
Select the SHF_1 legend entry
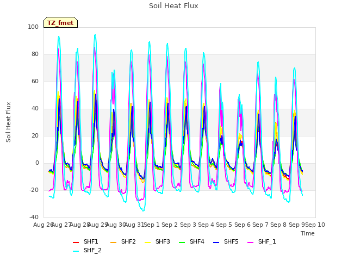coord(262,241)
